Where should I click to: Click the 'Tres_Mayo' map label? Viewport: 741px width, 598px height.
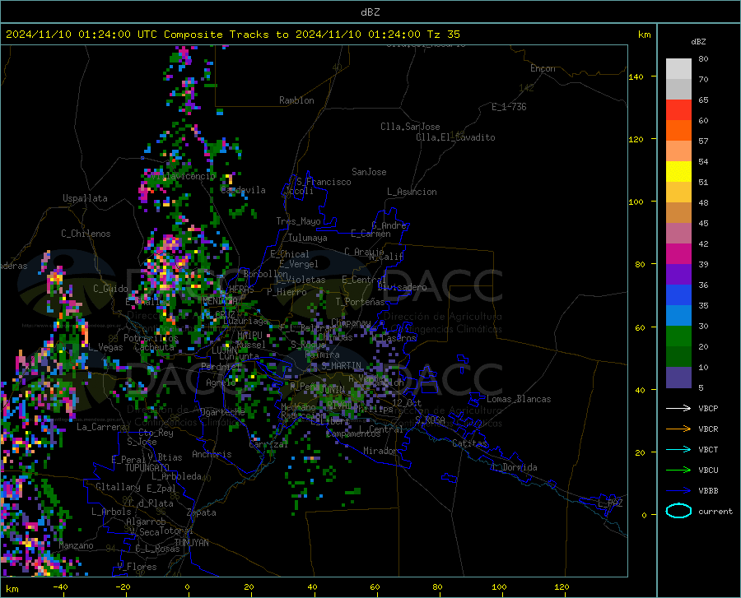(x=298, y=221)
